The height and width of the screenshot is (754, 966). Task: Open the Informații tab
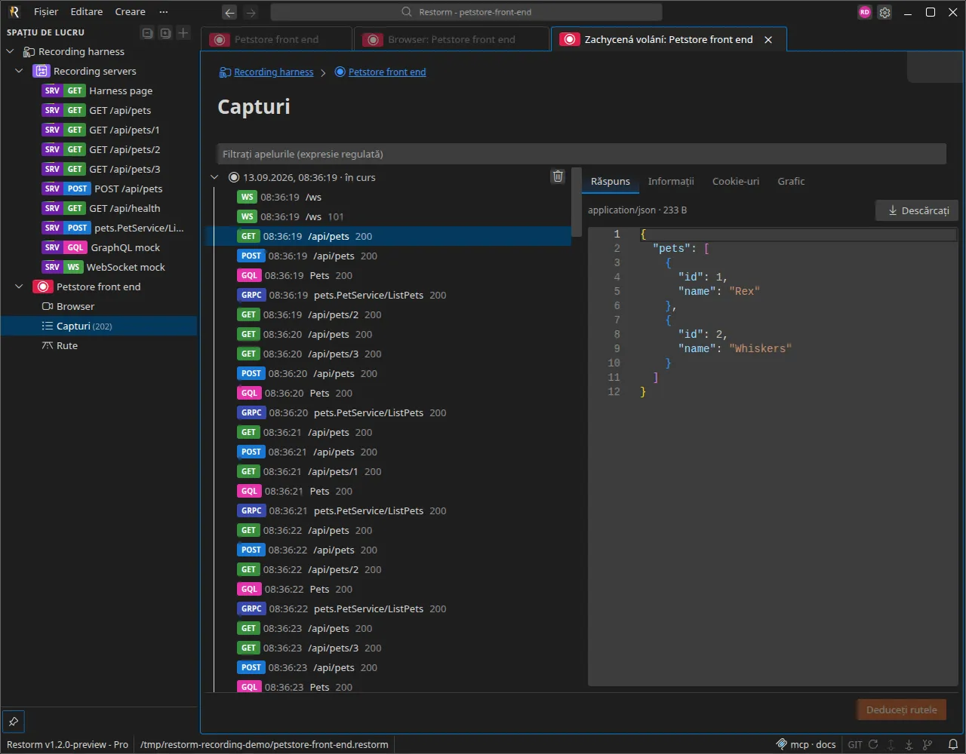pyautogui.click(x=671, y=182)
